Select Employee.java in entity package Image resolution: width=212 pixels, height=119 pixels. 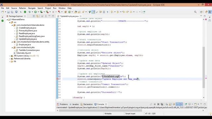point(25,45)
